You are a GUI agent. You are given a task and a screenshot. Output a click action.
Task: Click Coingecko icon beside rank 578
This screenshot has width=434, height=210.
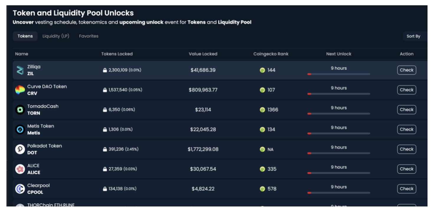tap(262, 189)
